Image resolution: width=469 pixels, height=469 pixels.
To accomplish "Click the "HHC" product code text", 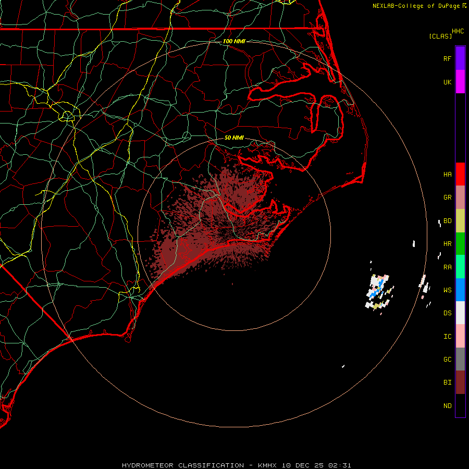I will point(458,31).
